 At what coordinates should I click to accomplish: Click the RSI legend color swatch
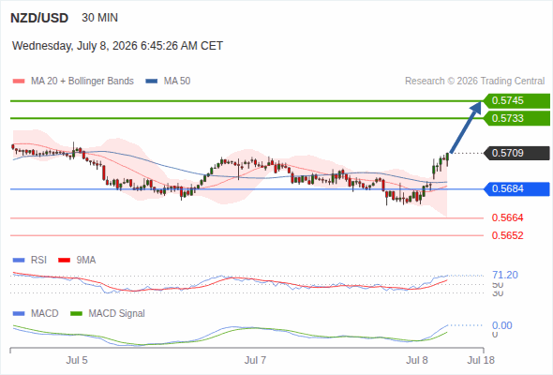(x=19, y=261)
